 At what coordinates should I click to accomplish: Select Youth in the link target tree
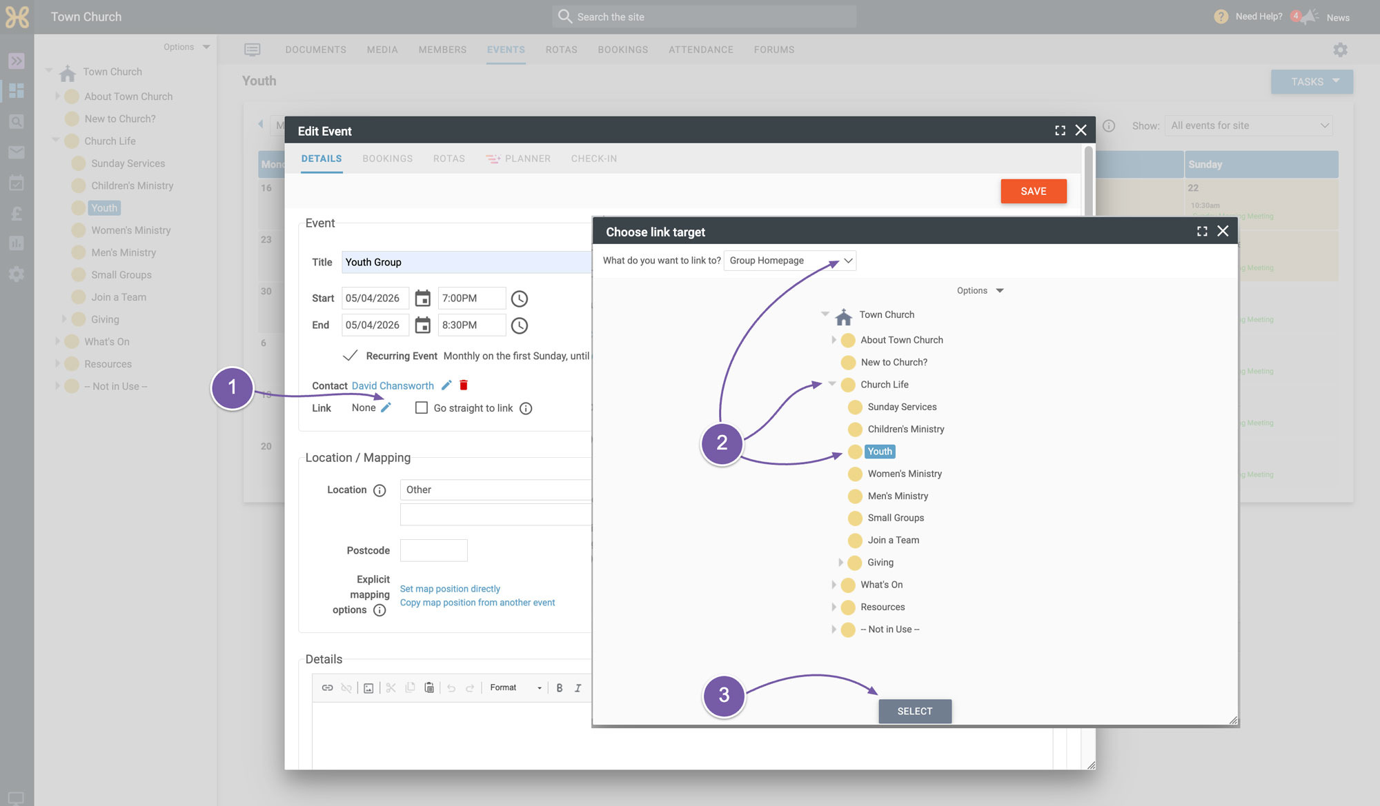pos(880,452)
